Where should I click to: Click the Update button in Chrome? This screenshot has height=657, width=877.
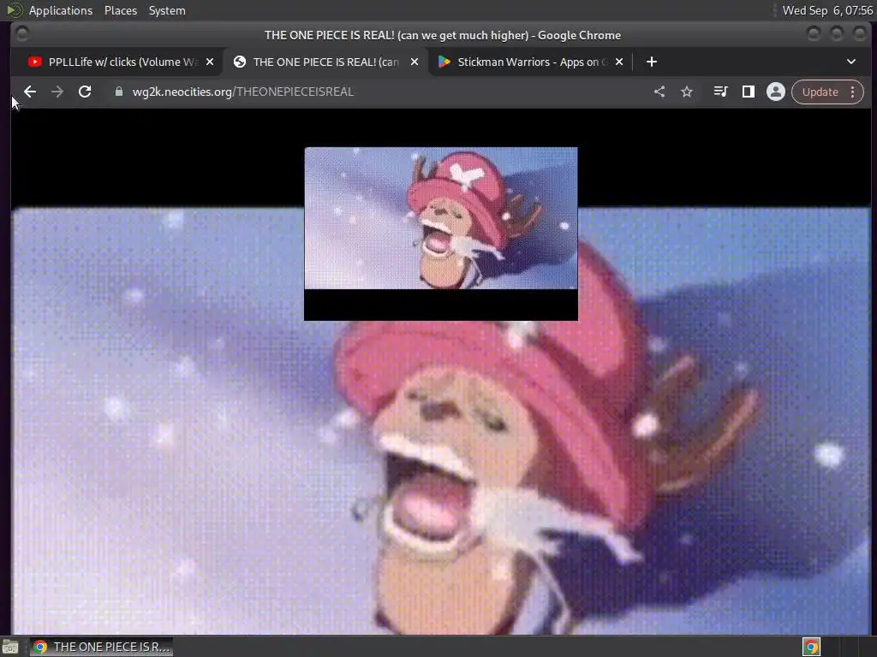[820, 92]
